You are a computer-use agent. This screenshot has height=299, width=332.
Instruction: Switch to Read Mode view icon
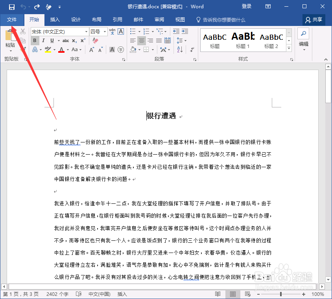(218, 294)
